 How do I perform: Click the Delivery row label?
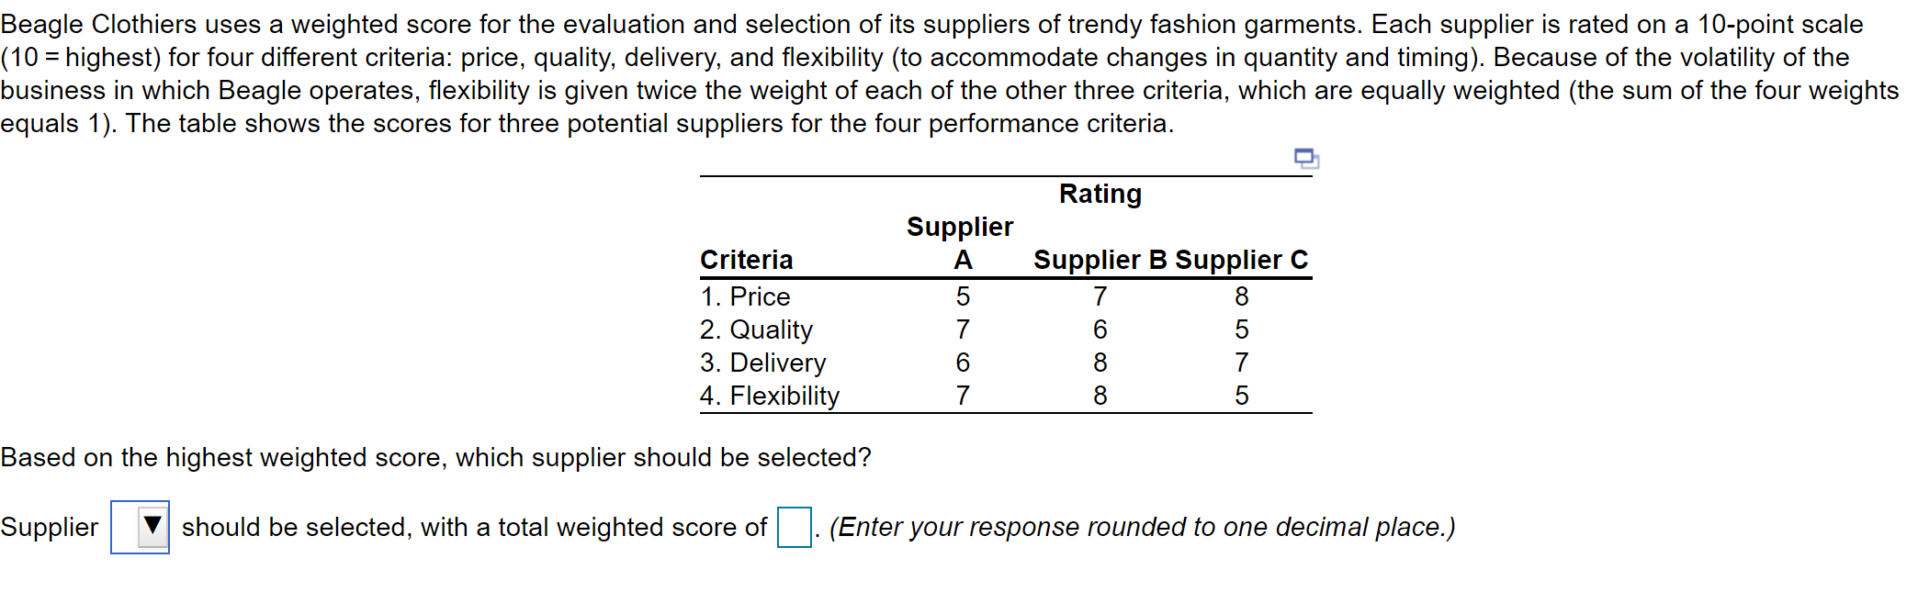click(x=762, y=363)
